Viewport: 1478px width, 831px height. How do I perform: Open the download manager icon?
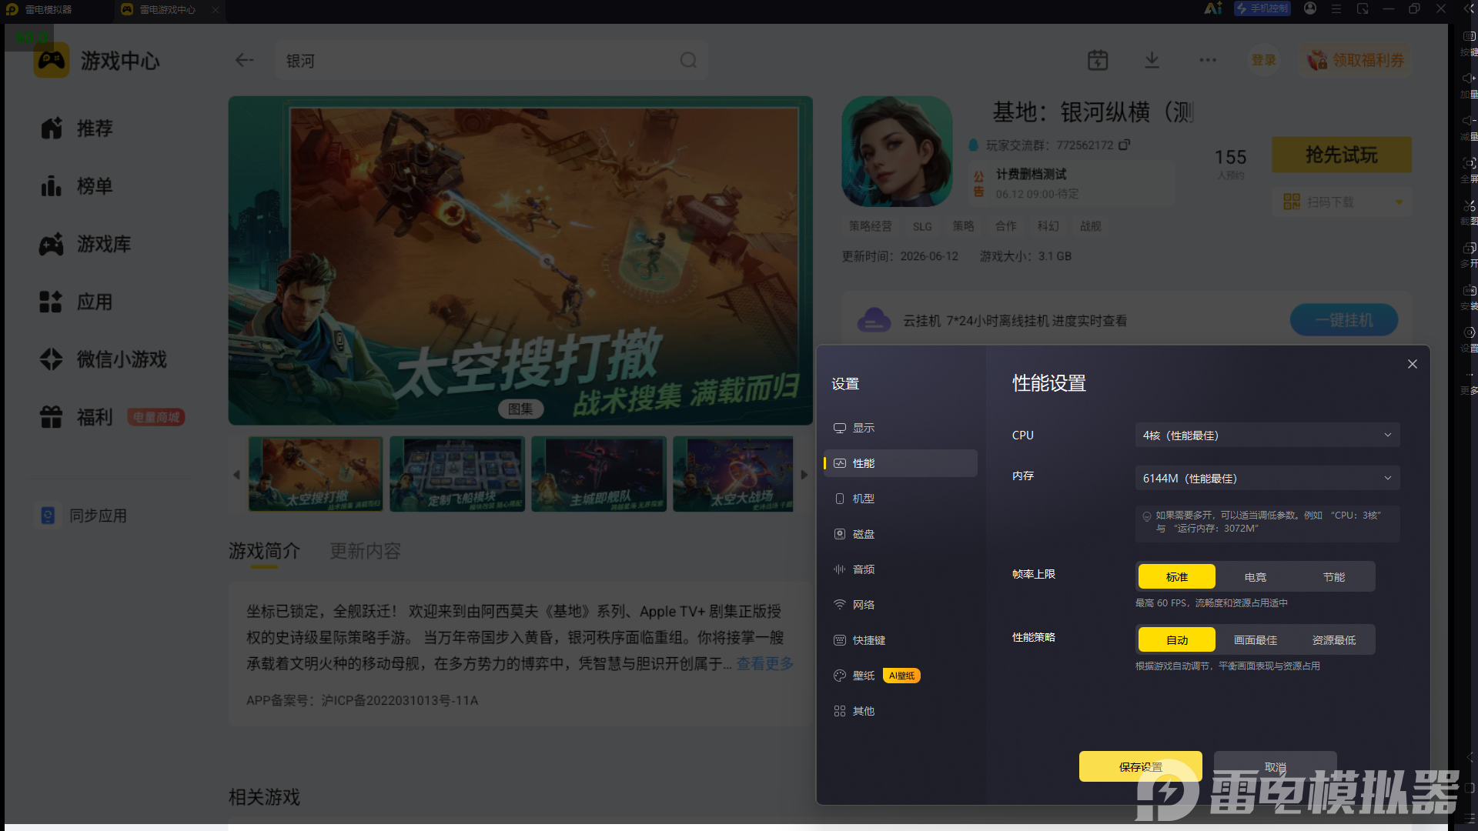tap(1152, 60)
